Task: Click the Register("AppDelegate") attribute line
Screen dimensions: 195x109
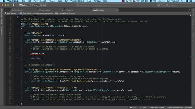Action: point(34,24)
